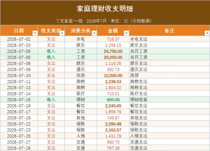Select the date cell 2026-07-28
210x151 pixels.
[x=19, y=148]
